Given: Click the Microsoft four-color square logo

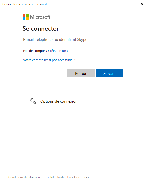Looking at the screenshot, I should [x=25, y=17].
